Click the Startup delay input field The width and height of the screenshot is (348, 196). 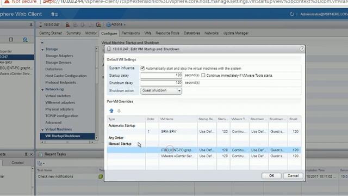pos(161,76)
